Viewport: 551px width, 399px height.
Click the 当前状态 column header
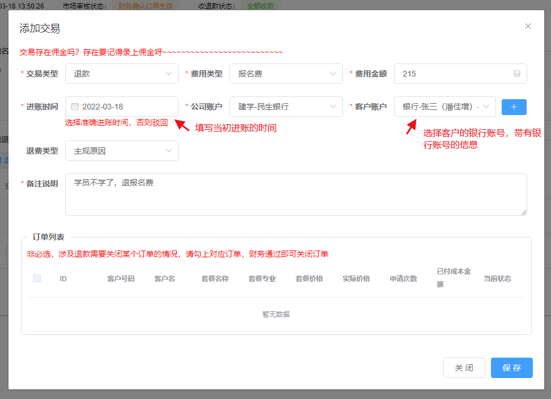497,278
